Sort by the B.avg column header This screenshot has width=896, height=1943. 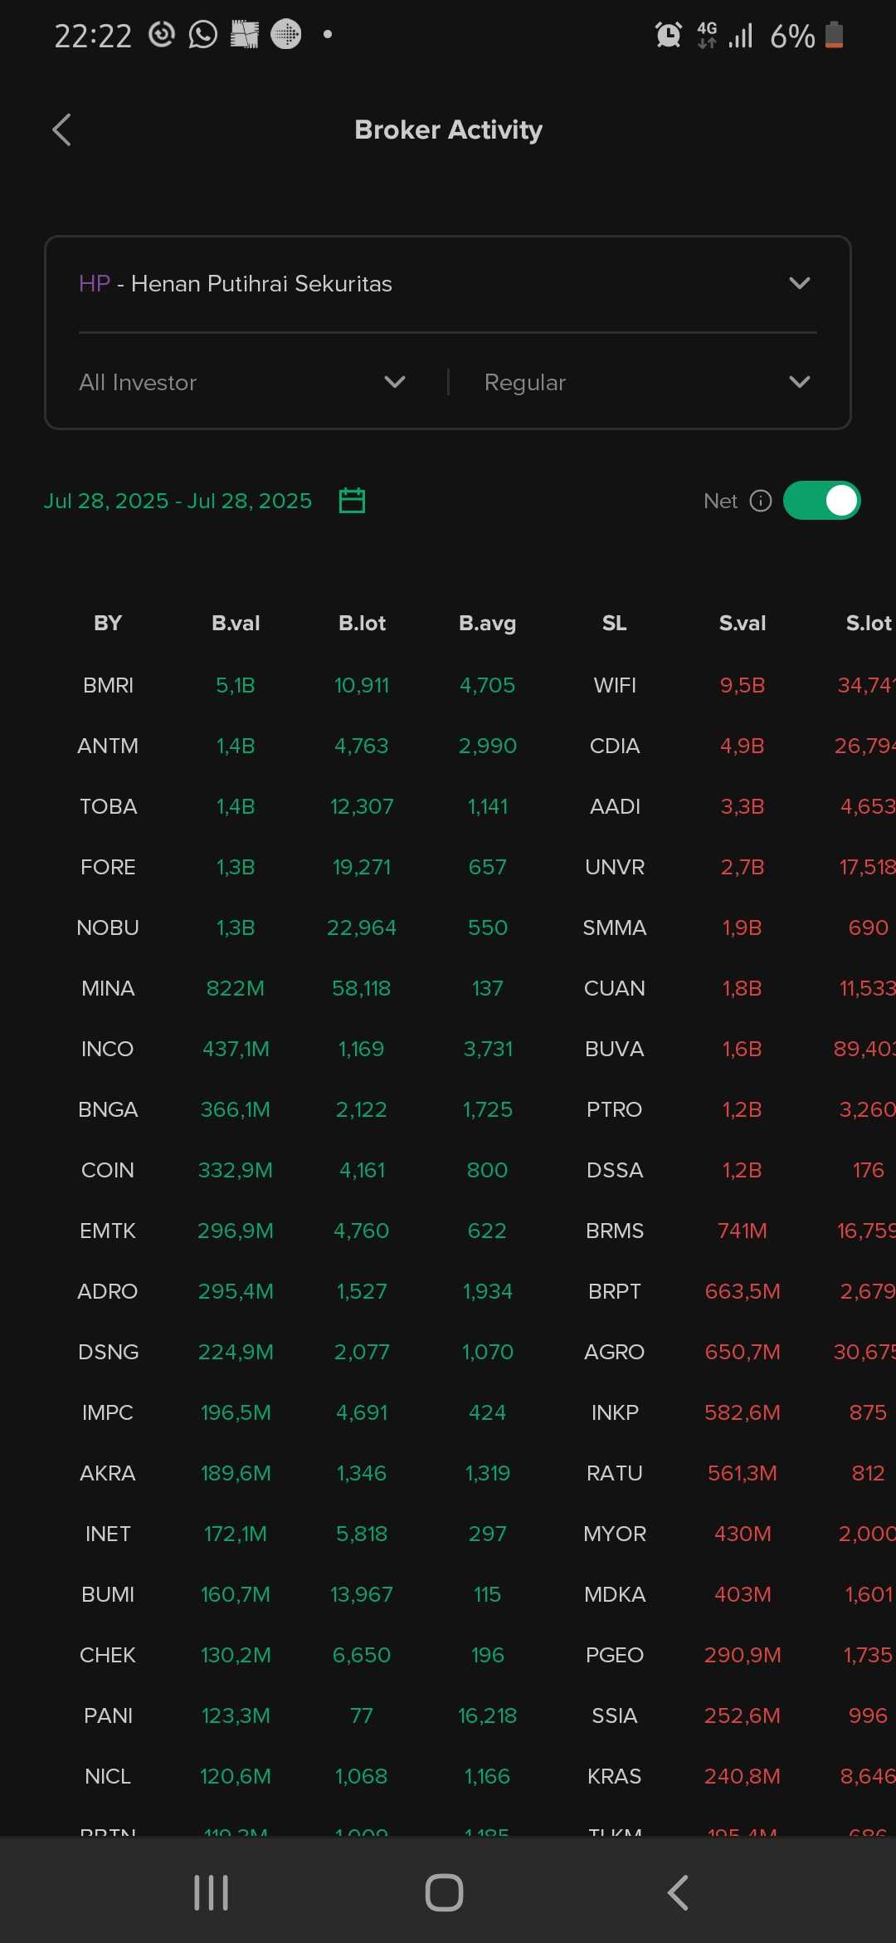click(488, 624)
